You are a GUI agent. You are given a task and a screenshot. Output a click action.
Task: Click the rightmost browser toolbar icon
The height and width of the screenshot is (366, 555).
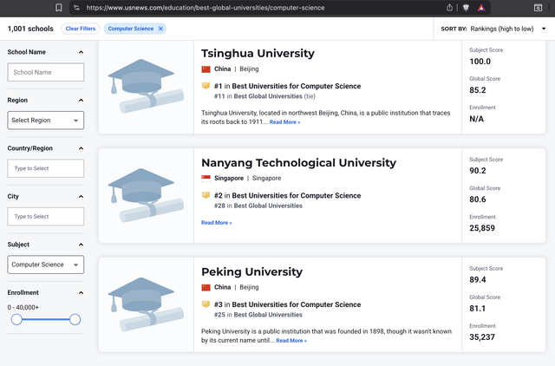click(538, 7)
